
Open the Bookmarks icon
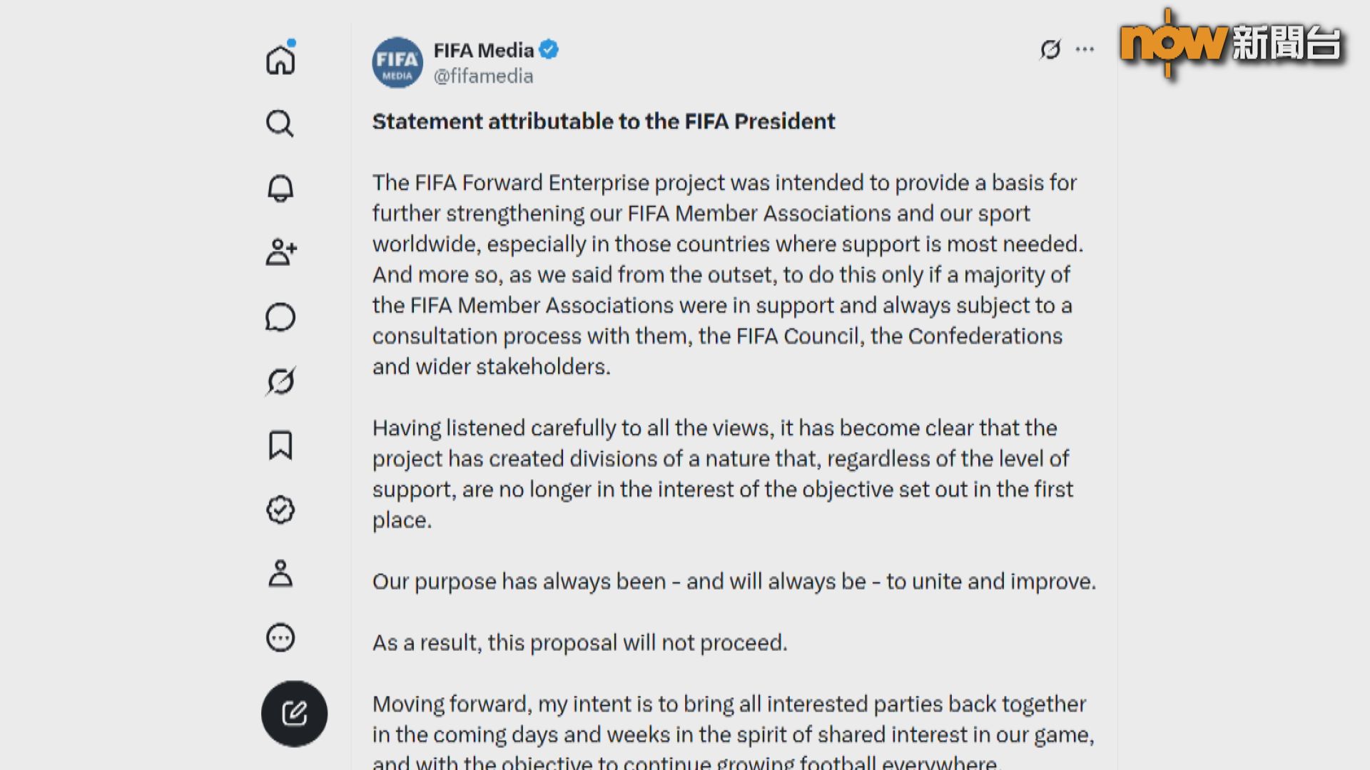pos(280,445)
